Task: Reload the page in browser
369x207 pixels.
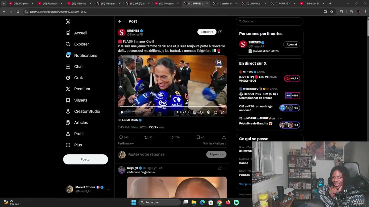Action: pos(18,11)
